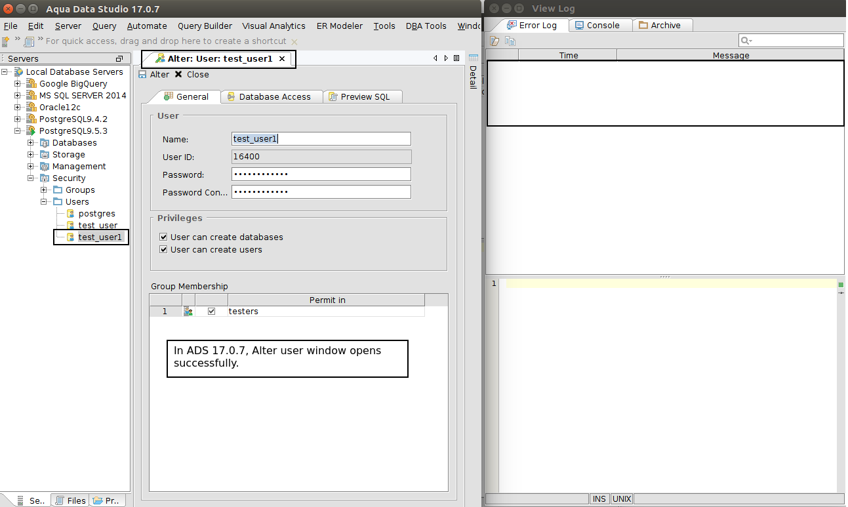This screenshot has height=507, width=848.
Task: Click the Storage folder icon
Action: coord(45,155)
